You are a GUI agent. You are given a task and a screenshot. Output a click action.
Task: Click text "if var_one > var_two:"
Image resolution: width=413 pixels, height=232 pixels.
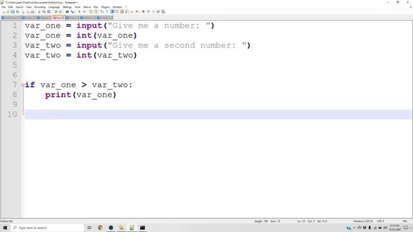point(79,85)
